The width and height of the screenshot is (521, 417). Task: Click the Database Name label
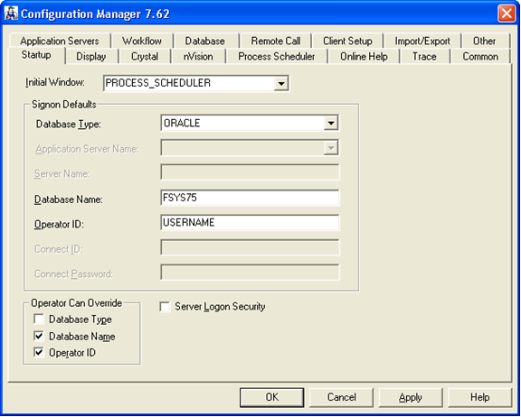click(x=69, y=199)
